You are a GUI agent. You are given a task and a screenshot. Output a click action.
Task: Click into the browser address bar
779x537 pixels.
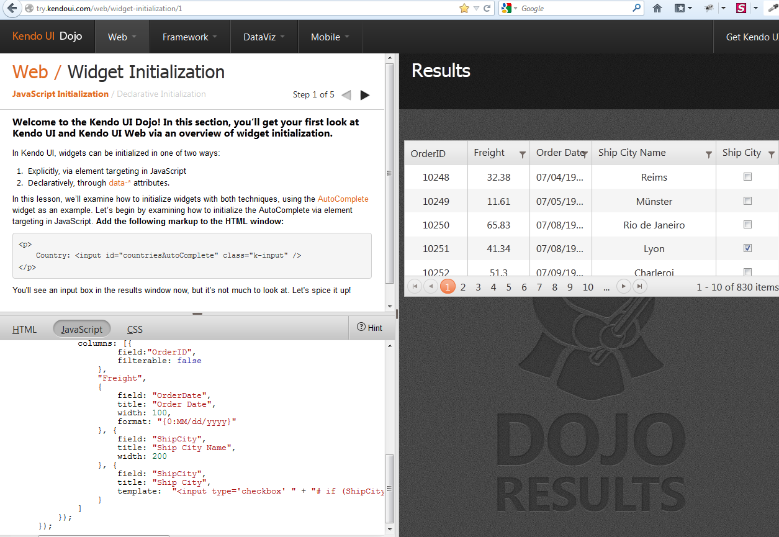point(248,9)
